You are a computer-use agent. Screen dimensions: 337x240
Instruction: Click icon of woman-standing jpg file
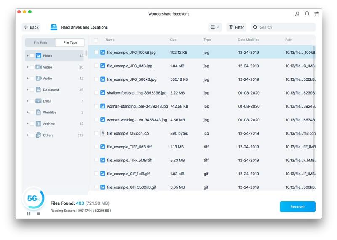[103, 106]
